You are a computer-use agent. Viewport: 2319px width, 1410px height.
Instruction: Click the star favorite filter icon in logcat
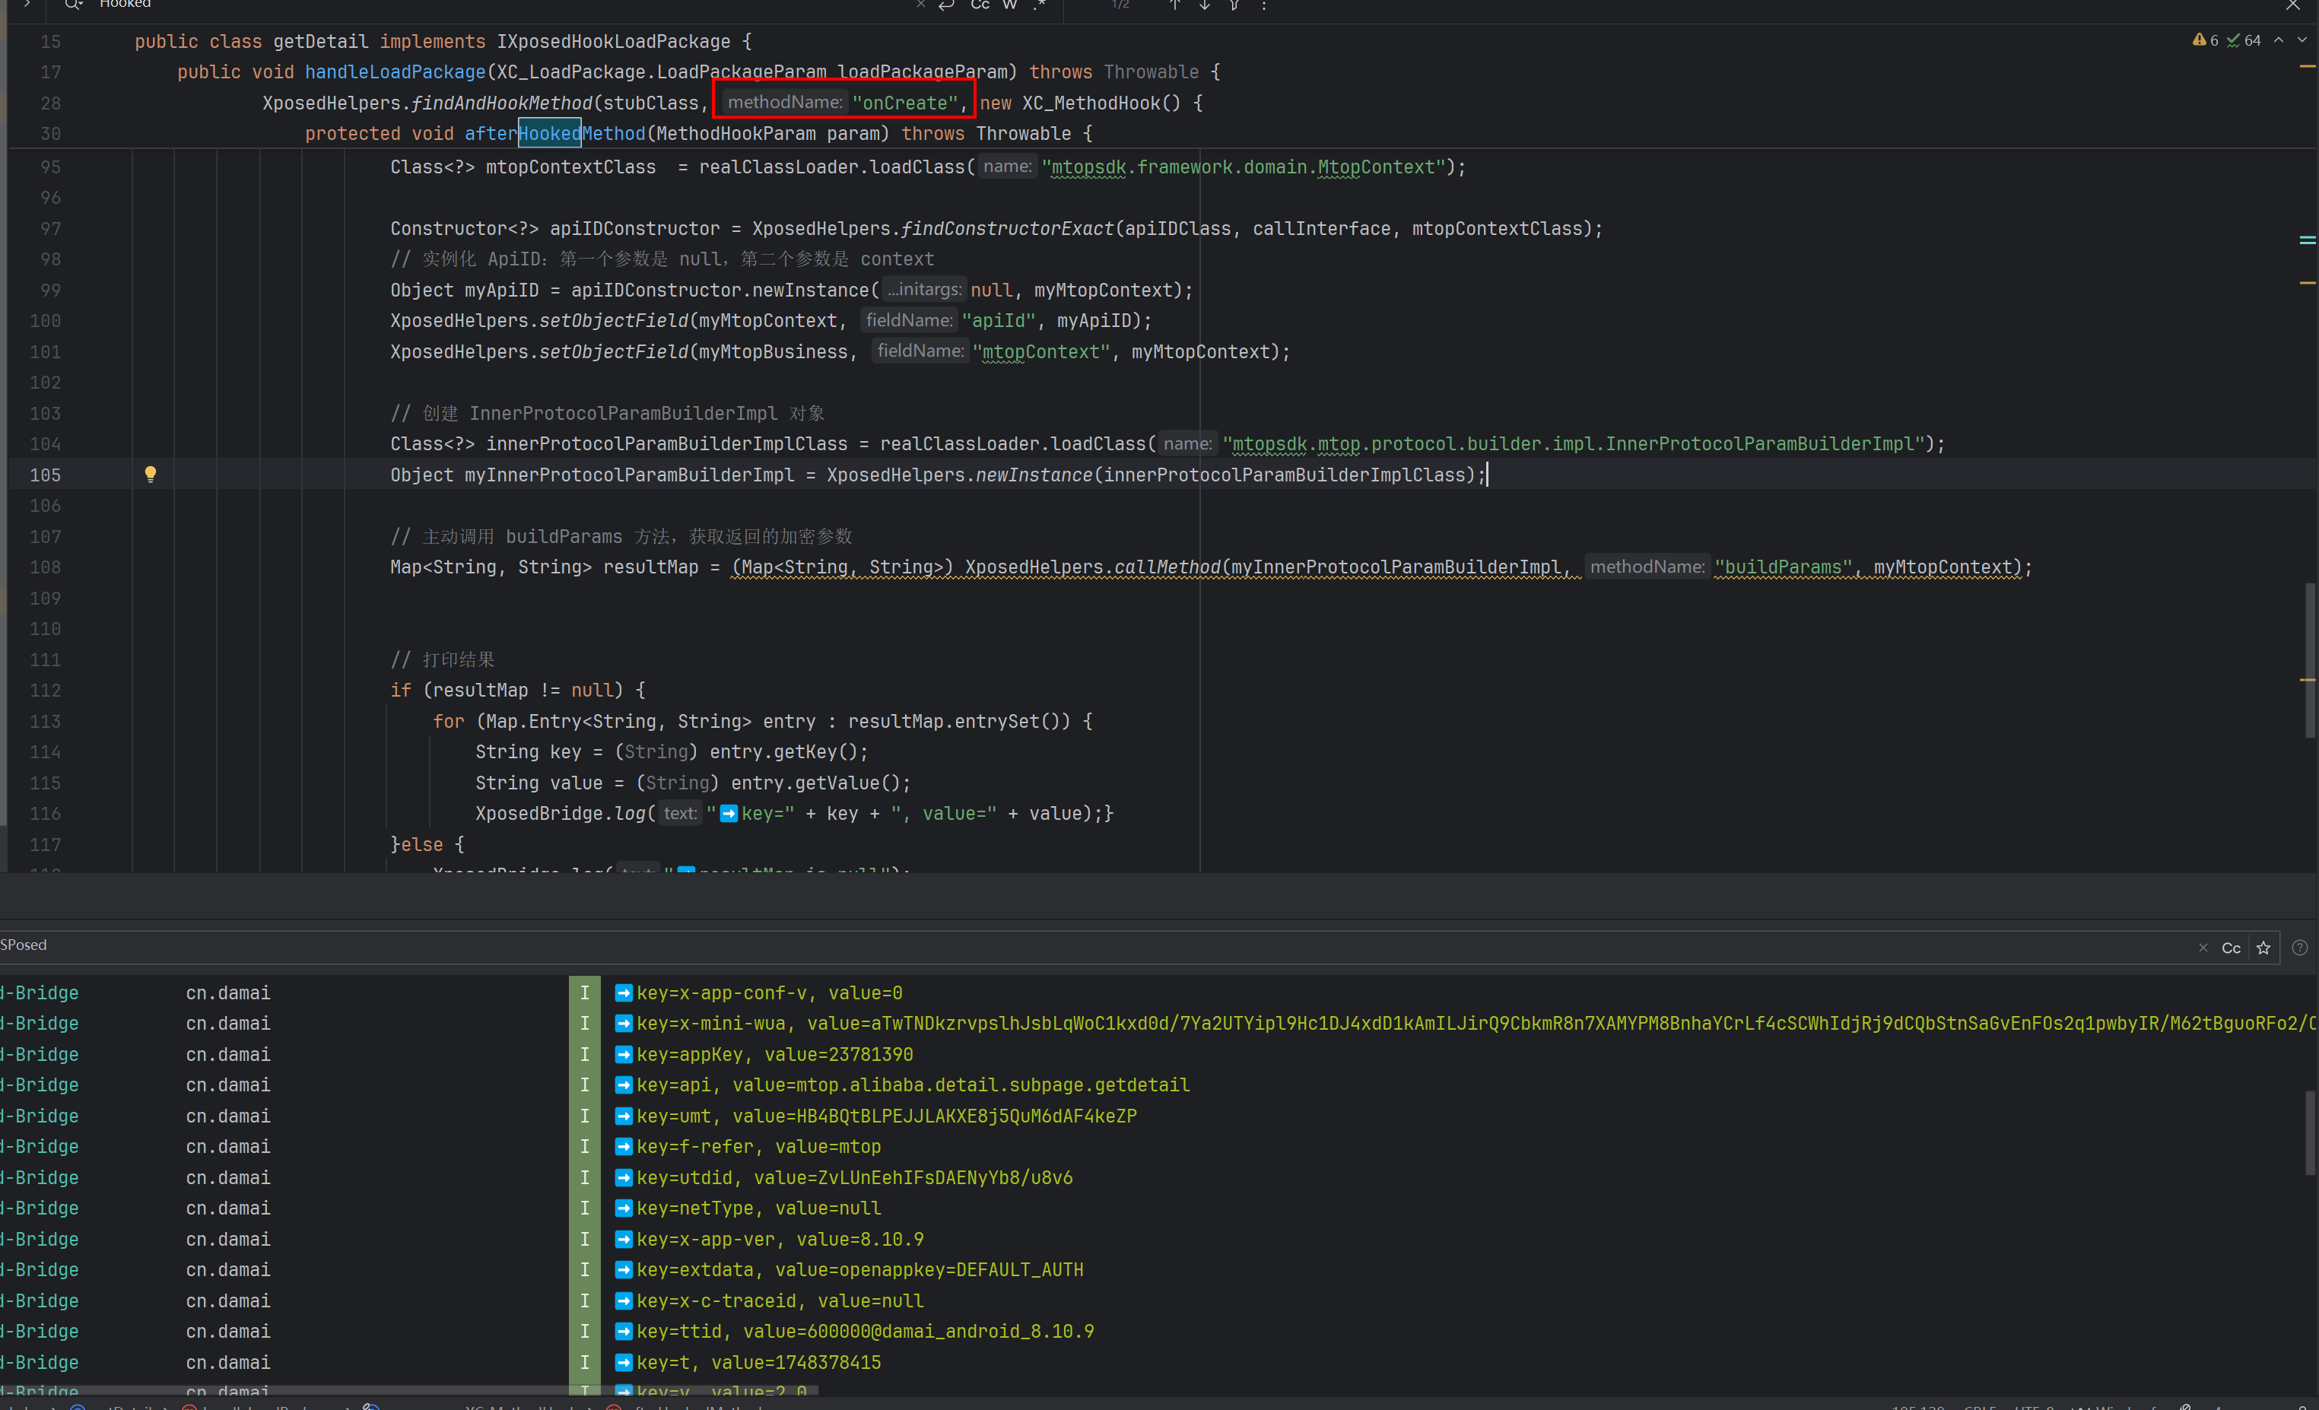coord(2263,948)
